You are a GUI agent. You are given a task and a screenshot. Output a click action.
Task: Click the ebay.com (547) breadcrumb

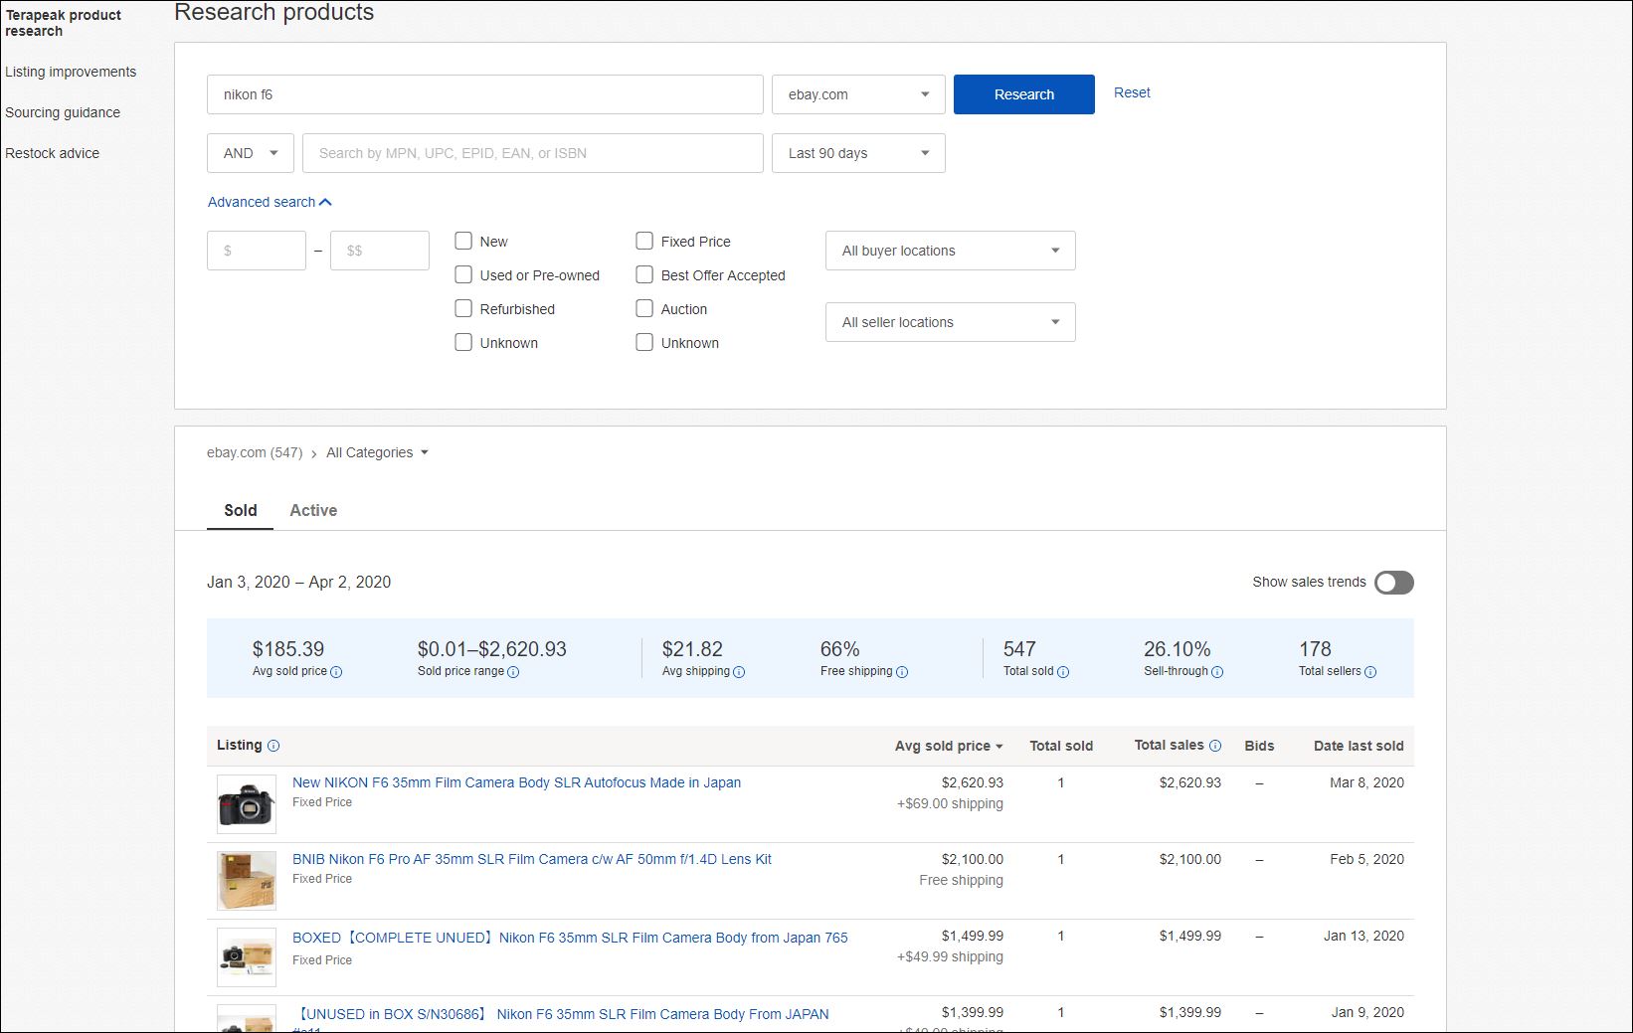255,452
